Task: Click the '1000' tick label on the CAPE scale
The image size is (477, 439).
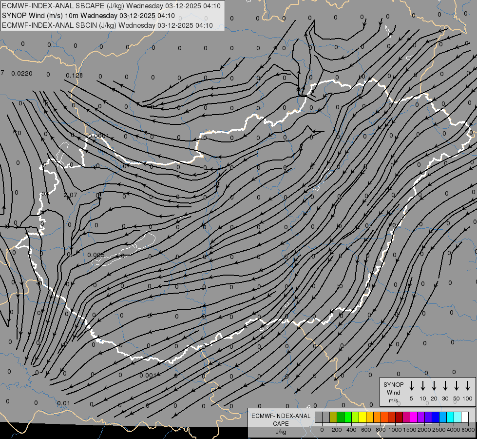Action: 395,430
